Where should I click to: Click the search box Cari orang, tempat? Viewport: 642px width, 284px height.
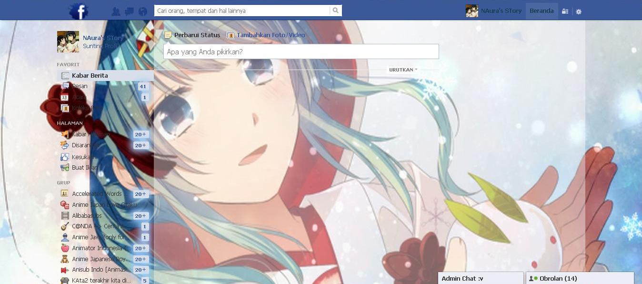(242, 10)
